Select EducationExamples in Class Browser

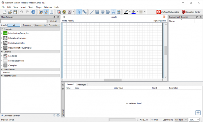tap(17, 38)
